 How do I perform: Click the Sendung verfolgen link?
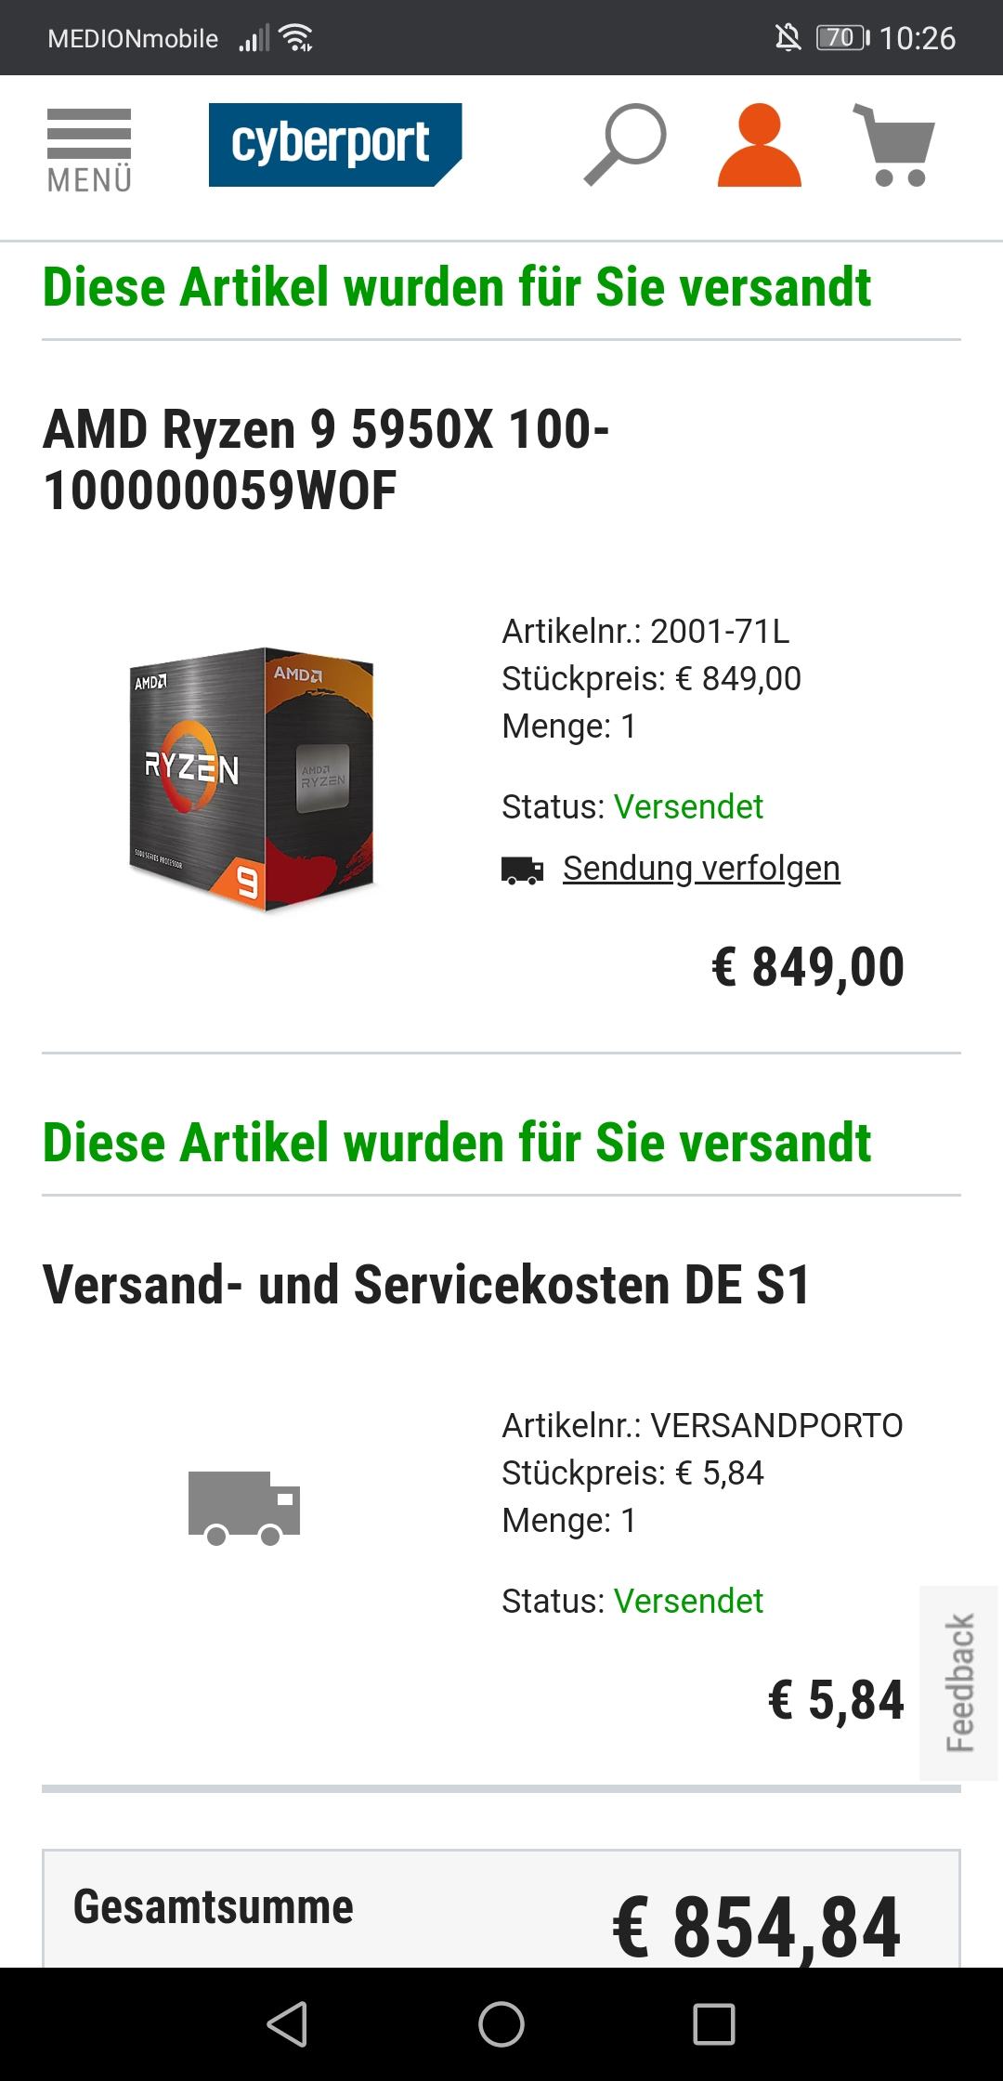point(701,869)
